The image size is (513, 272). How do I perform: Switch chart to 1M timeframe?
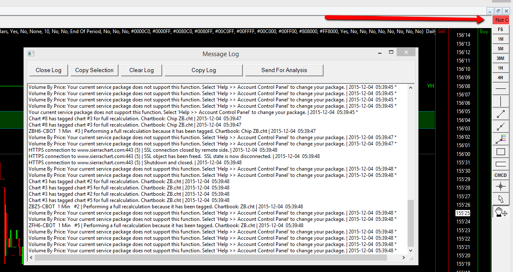pyautogui.click(x=500, y=39)
